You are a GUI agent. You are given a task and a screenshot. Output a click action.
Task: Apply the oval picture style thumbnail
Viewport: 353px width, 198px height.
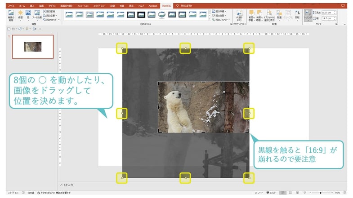(x=161, y=15)
